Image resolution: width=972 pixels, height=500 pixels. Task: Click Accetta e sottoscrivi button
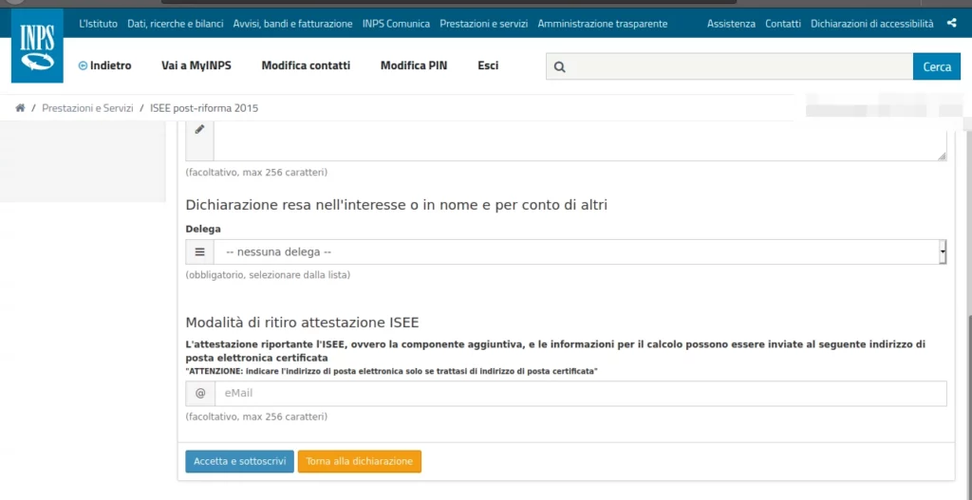coord(239,461)
